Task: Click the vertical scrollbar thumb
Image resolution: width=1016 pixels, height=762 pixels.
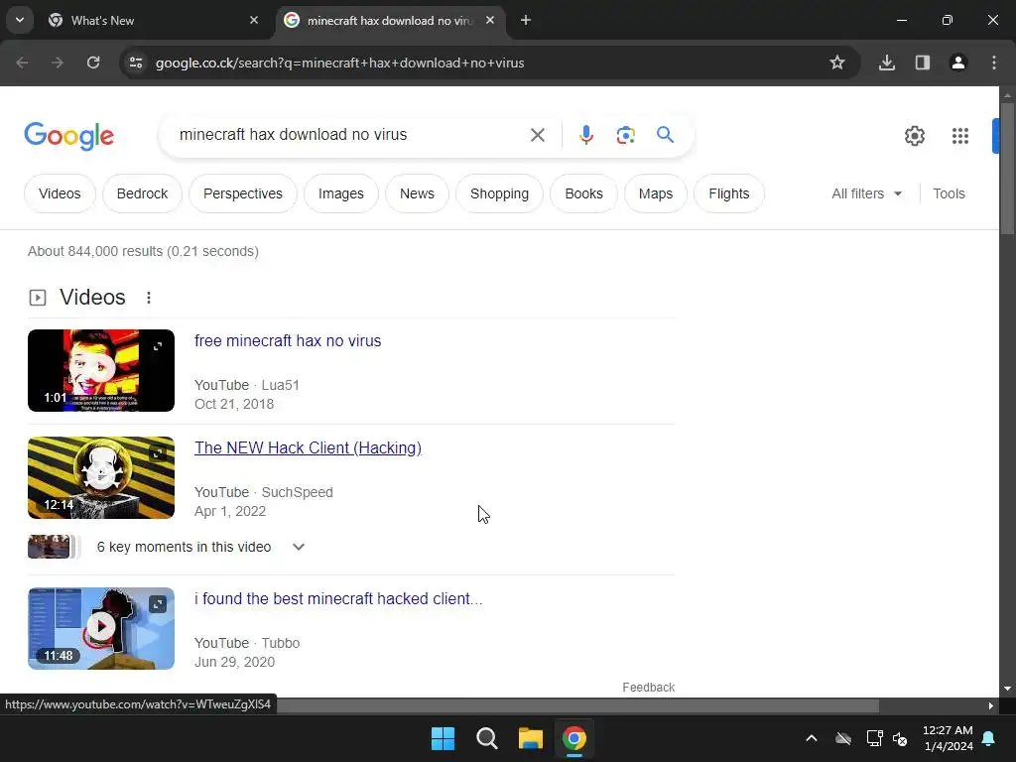Action: [1007, 169]
